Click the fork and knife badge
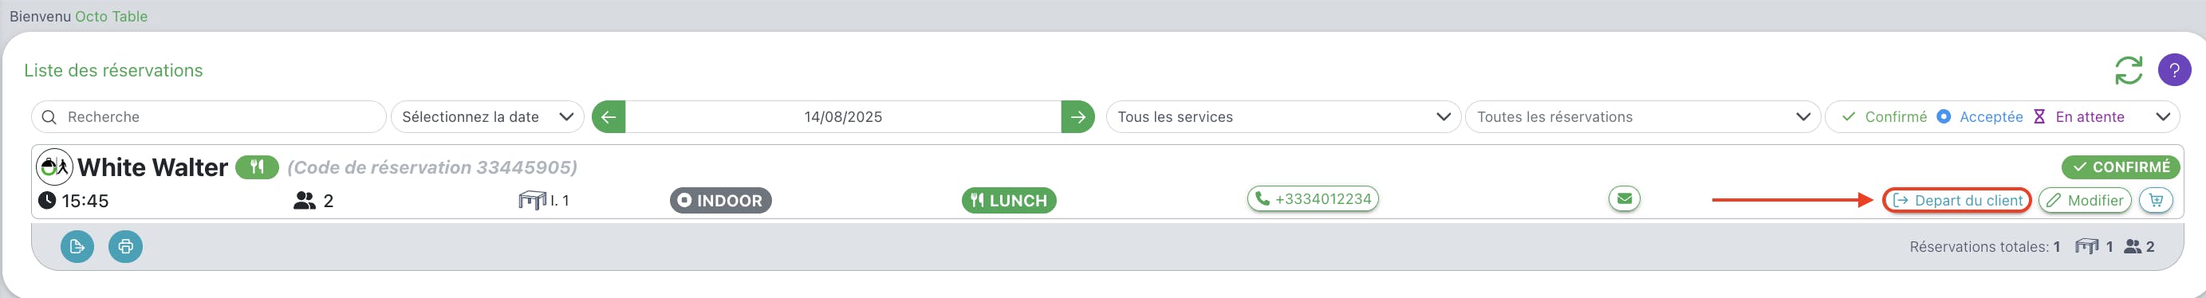This screenshot has width=2206, height=298. [x=257, y=167]
